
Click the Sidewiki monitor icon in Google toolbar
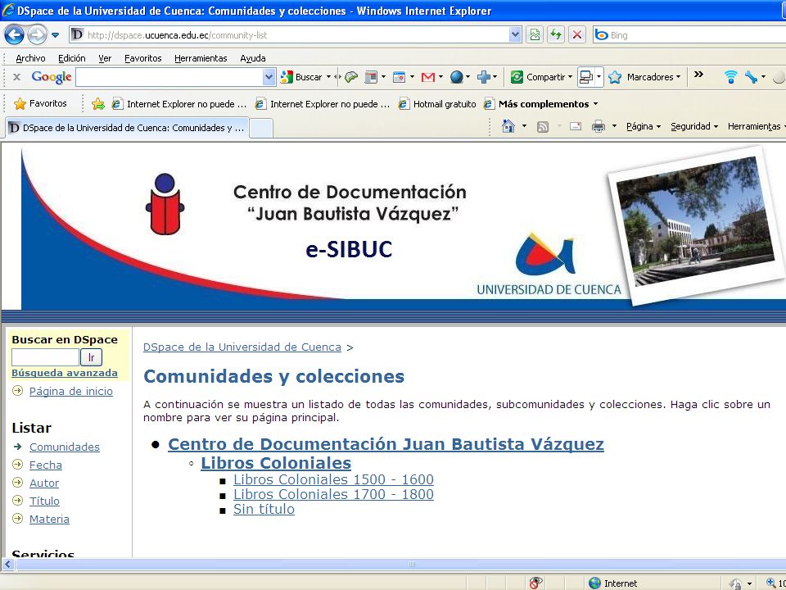(x=585, y=77)
